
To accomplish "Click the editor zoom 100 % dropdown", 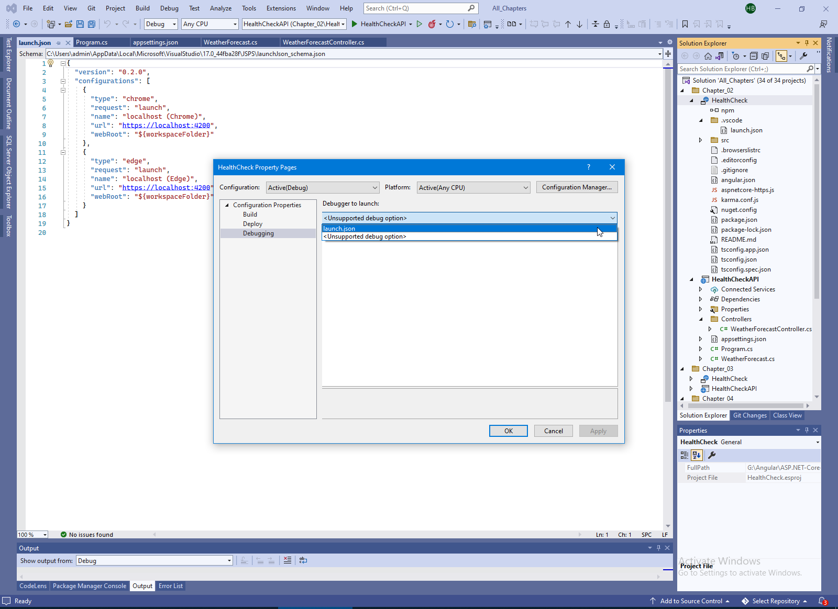I will 32,535.
